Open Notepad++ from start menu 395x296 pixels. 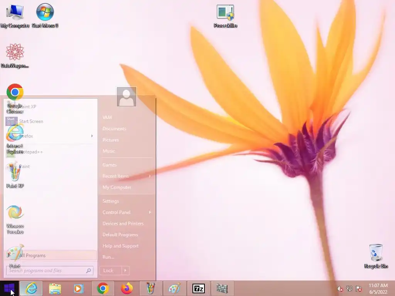coord(51,152)
